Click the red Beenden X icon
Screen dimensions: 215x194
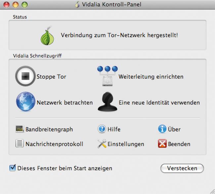pos(162,143)
